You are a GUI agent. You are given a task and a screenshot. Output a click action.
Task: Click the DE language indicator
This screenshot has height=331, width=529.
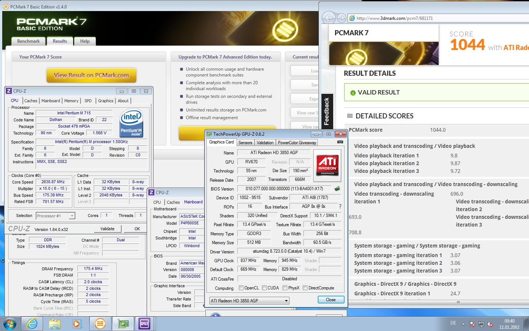[453, 323]
